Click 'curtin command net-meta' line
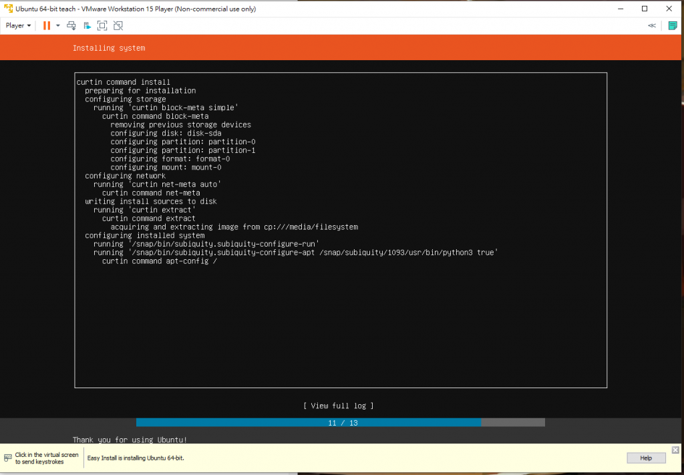The height and width of the screenshot is (475, 684). click(152, 193)
